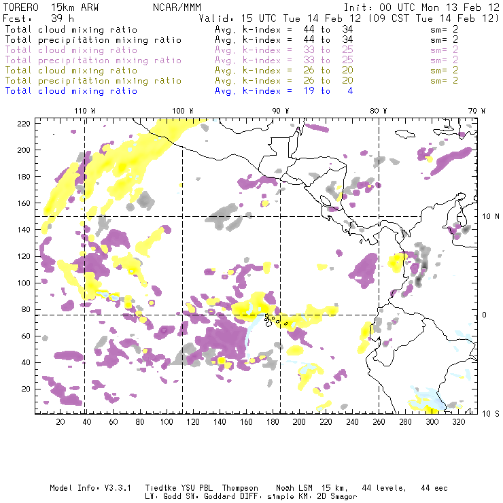Click the '320' tick on horizontal axis
Viewport: 503px width, 503px height.
458,422
